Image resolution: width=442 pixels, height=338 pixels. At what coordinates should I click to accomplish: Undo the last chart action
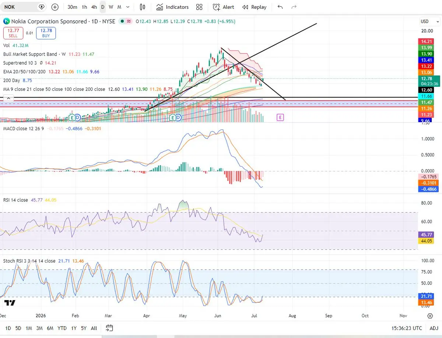click(x=280, y=7)
